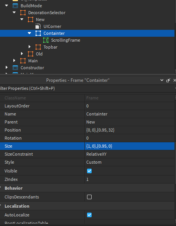Click the Constructor ScreenGui icon
The height and width of the screenshot is (226, 176).
click(x=15, y=68)
